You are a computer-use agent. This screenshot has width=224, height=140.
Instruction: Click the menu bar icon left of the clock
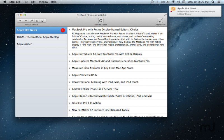point(184,2)
